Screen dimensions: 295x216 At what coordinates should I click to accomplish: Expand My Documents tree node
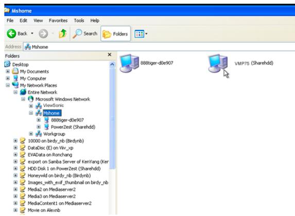click(8, 71)
